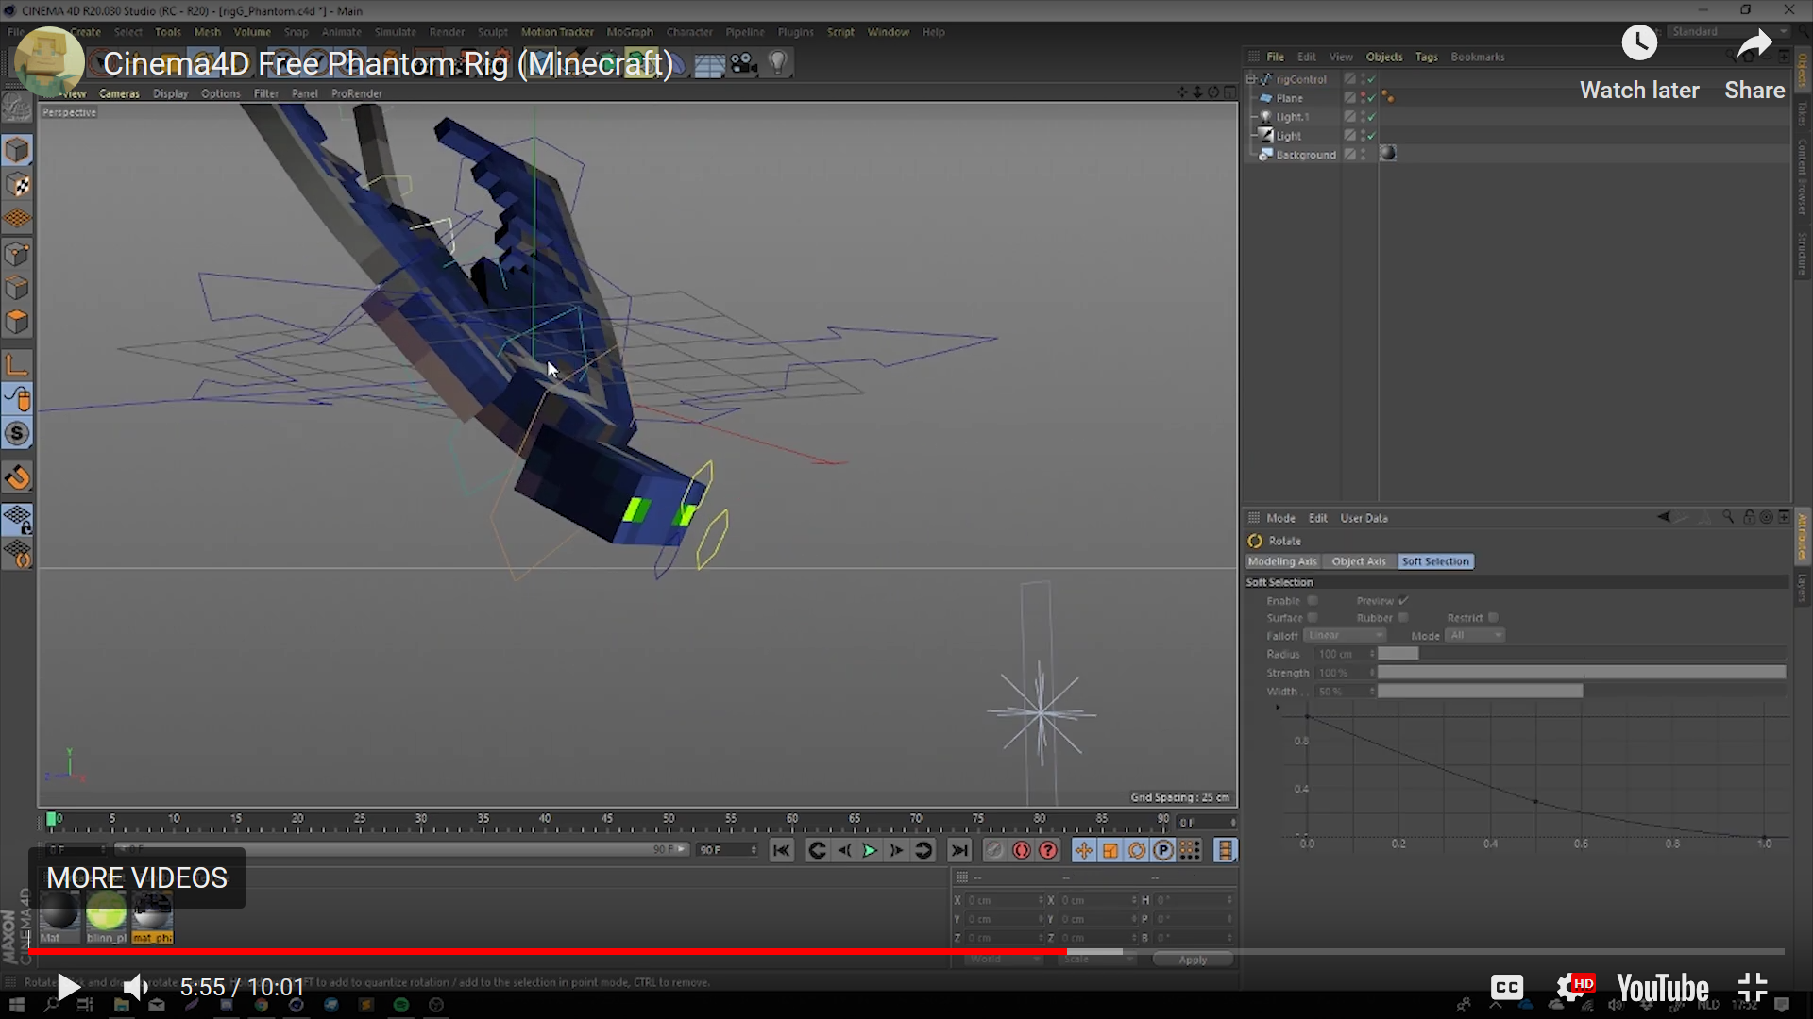Screen dimensions: 1813x1019
Task: Jump to previous keyframe in timeline controls
Action: click(818, 850)
